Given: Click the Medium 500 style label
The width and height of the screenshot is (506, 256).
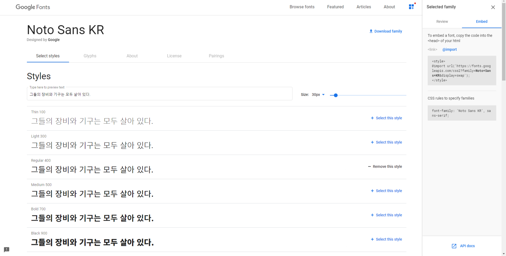Looking at the screenshot, I should tap(41, 185).
